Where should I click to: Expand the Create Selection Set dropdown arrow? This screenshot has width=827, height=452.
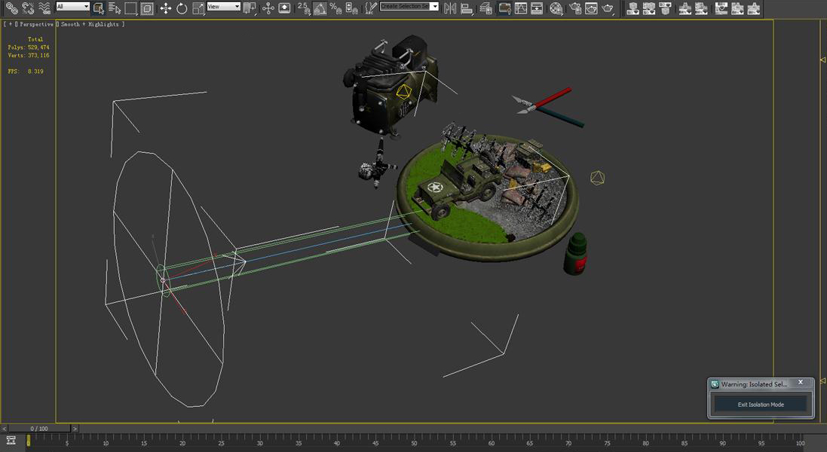click(434, 6)
